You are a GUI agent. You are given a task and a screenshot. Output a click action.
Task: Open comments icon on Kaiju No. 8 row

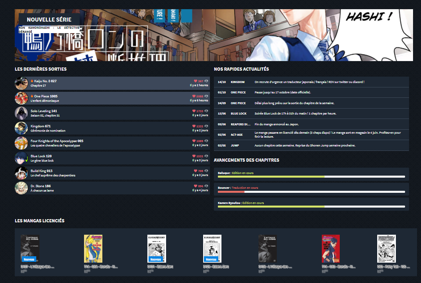tap(206, 81)
